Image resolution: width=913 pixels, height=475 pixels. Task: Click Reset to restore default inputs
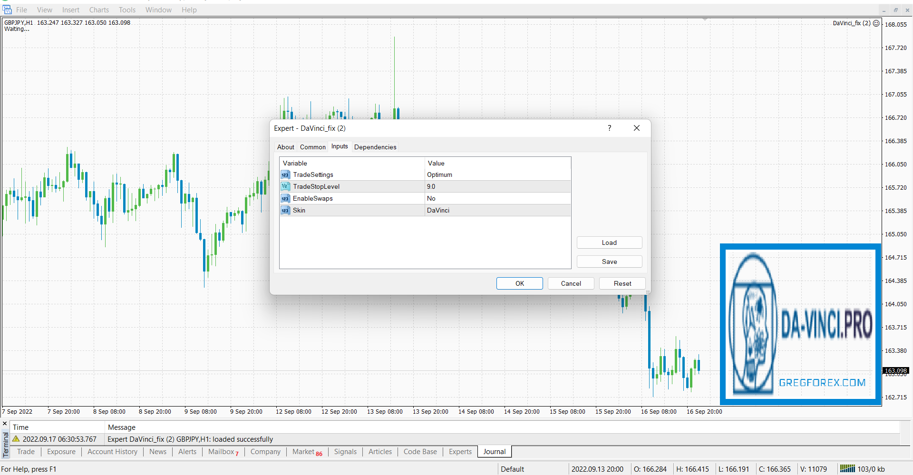(622, 283)
